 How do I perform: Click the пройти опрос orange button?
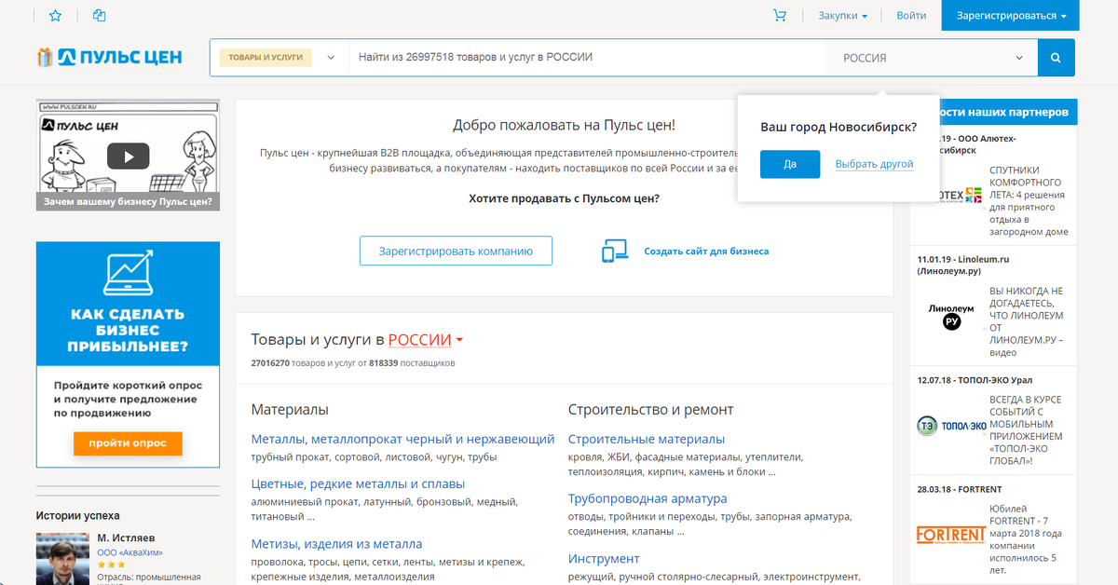(128, 443)
